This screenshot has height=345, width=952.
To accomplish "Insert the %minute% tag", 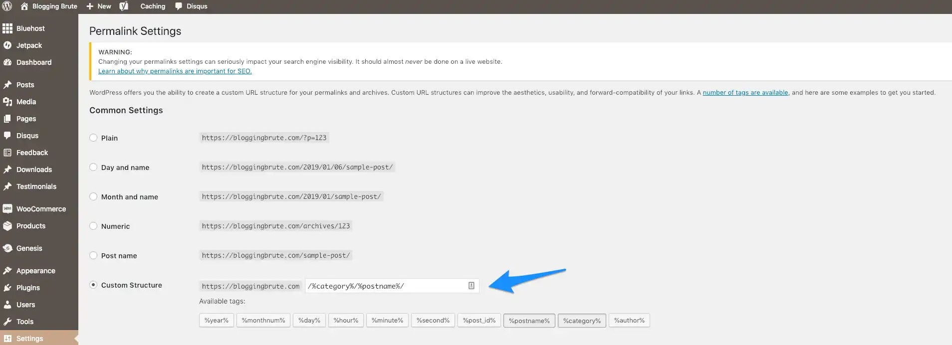I will pyautogui.click(x=387, y=321).
